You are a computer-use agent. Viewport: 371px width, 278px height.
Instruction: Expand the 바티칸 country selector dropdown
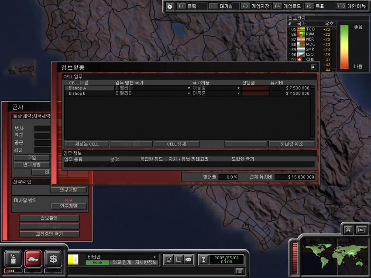pos(154,257)
